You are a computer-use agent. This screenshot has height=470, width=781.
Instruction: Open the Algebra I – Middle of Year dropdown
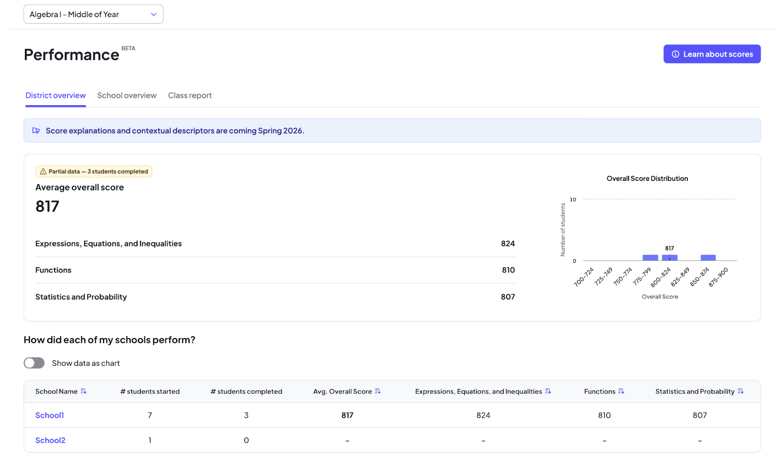coord(93,14)
